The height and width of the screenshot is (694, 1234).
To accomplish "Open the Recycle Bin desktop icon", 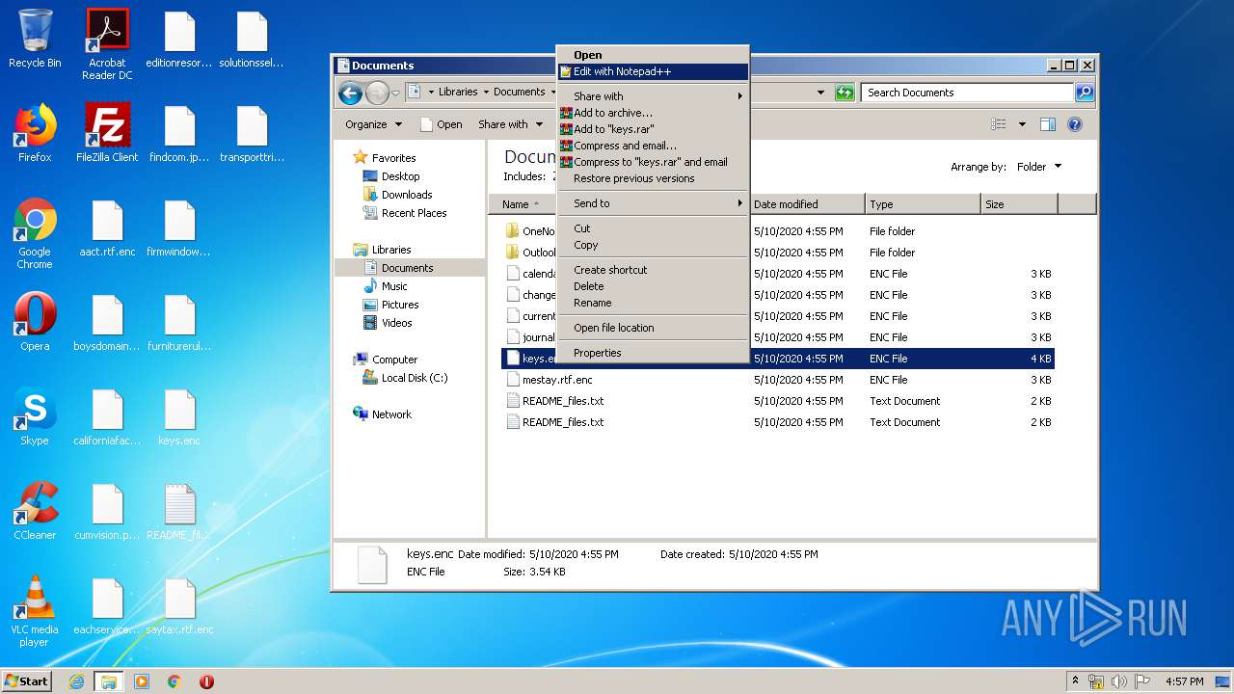I will click(x=35, y=39).
